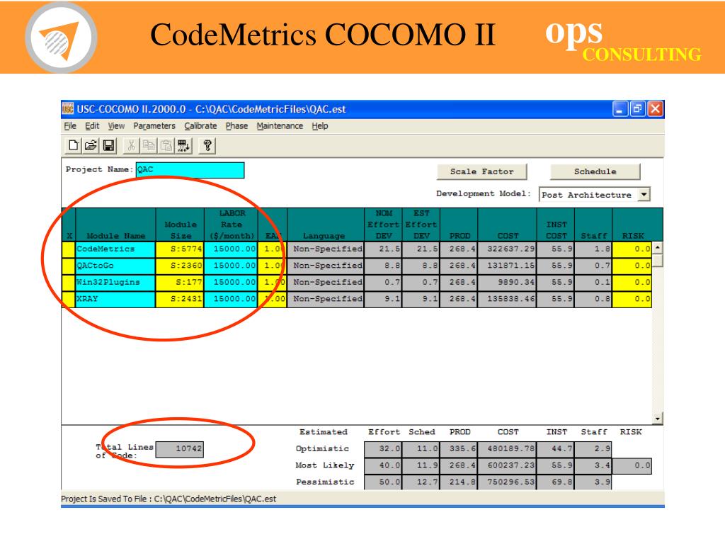Viewport: 725px width, 544px height.
Task: Click the Scale Factor button
Action: tap(481, 171)
